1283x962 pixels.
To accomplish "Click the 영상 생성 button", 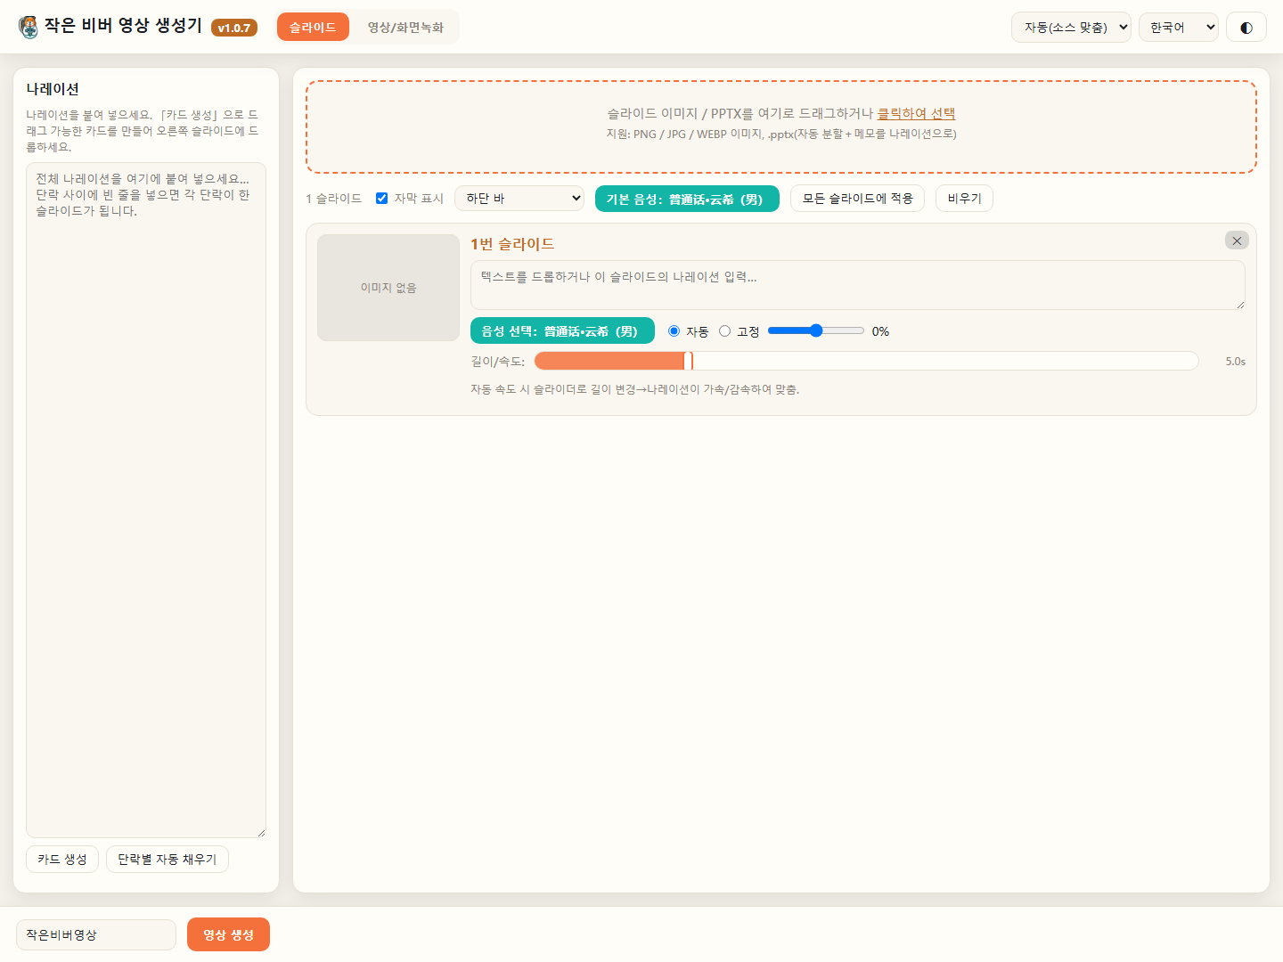I will pyautogui.click(x=228, y=934).
